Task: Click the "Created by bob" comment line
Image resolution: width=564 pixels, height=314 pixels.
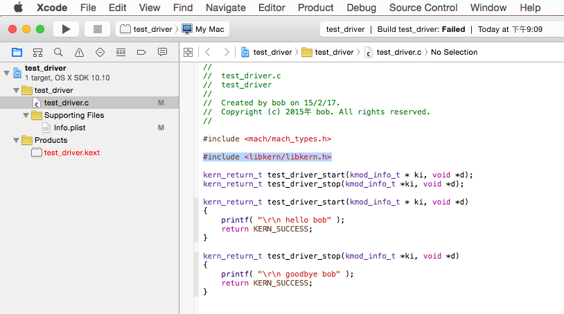Action: click(271, 103)
